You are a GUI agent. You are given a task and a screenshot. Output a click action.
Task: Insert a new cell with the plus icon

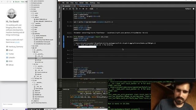(x=67, y=9)
